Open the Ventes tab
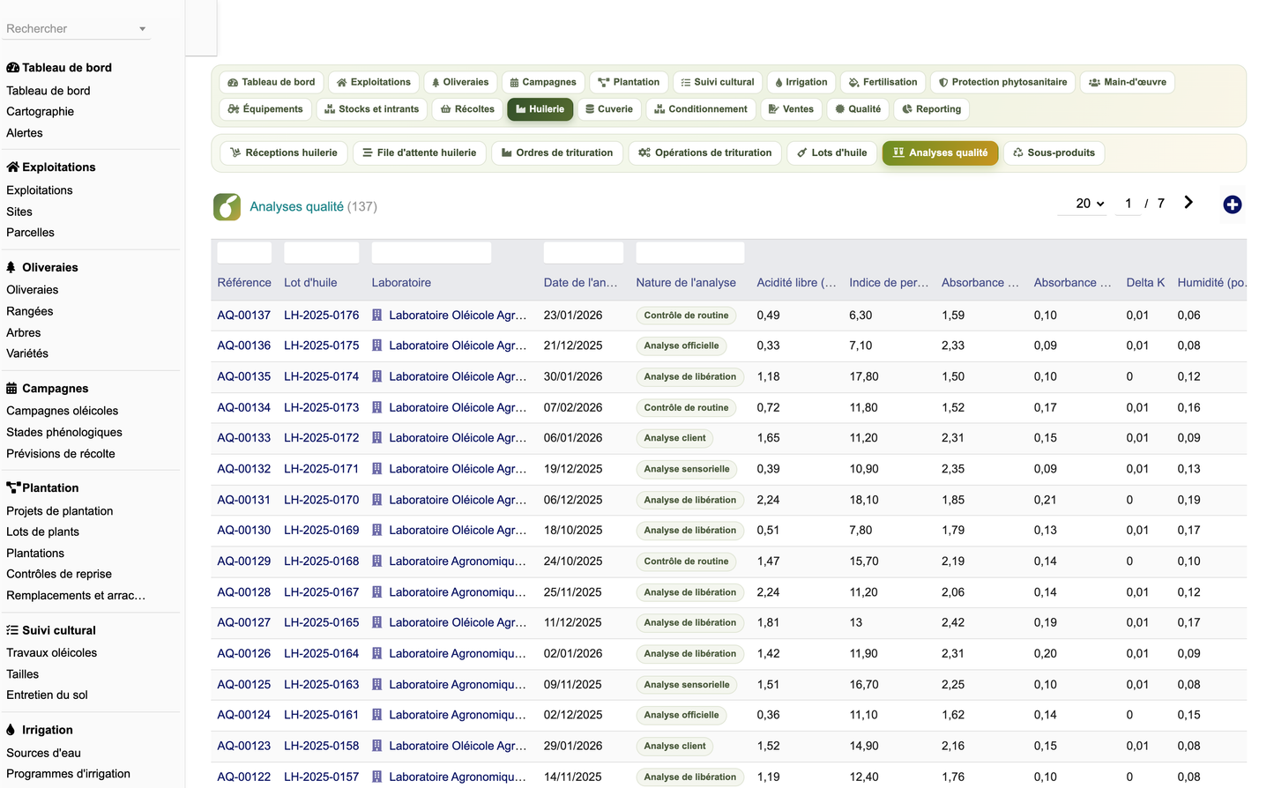Viewport: 1274px width, 788px height. 791,109
